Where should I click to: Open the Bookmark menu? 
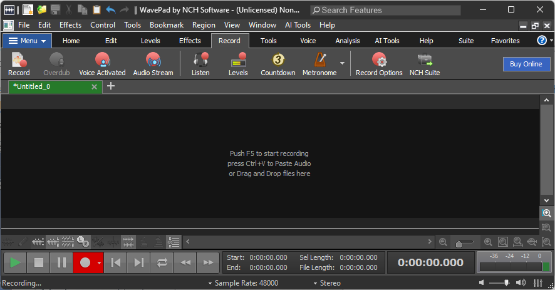pyautogui.click(x=167, y=25)
